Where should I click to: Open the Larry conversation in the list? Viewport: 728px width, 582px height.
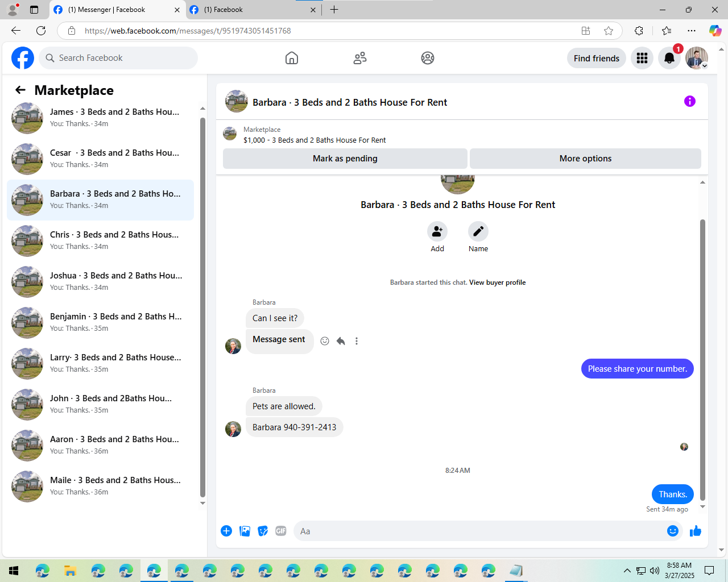[100, 364]
